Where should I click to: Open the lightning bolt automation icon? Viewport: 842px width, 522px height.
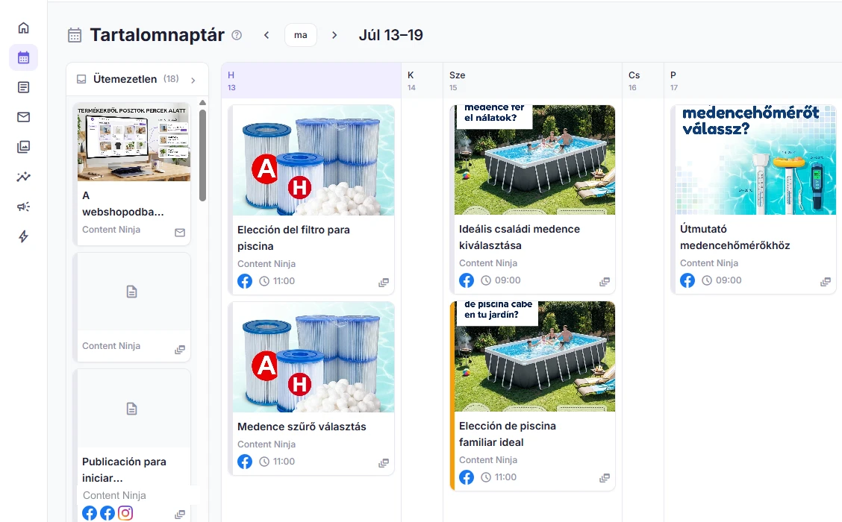tap(24, 236)
